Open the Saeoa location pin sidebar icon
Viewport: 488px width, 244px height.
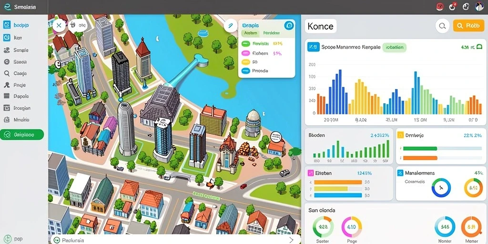click(7, 61)
